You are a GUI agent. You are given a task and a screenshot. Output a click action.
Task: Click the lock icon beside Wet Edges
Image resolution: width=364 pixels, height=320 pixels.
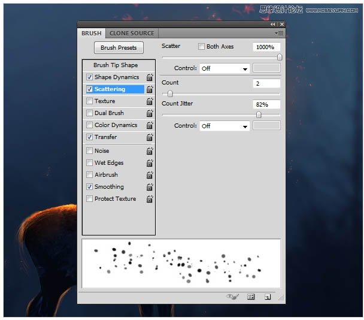tap(150, 163)
